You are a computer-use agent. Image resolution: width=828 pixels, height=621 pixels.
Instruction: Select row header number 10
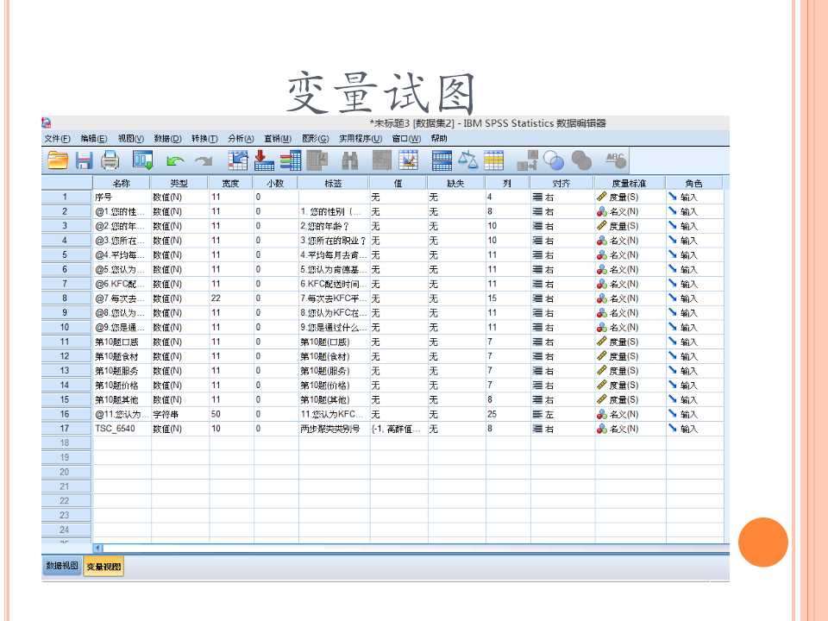click(x=65, y=328)
